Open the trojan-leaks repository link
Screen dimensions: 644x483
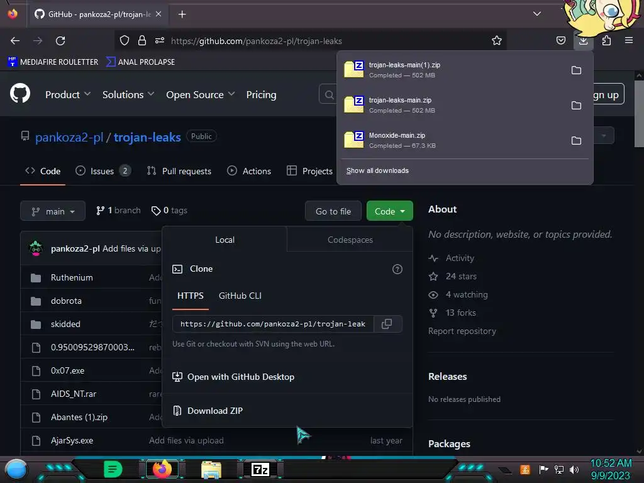pos(147,137)
